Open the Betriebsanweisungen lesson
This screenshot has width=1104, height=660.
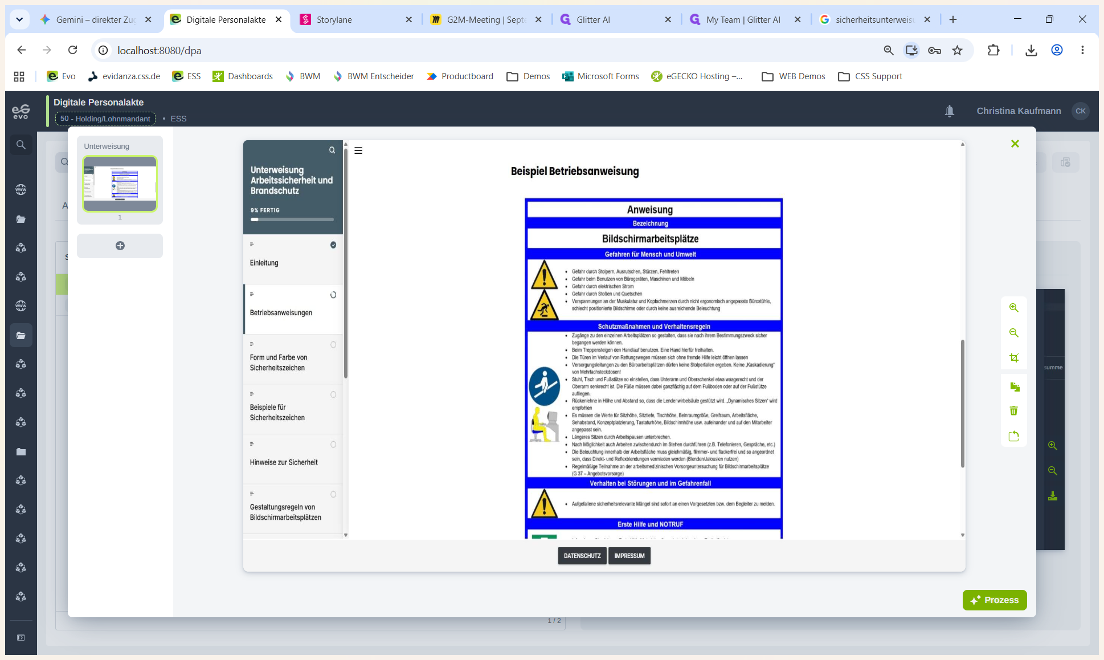(293, 309)
